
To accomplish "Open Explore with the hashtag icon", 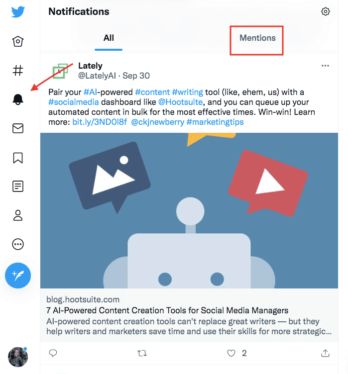I will 18,70.
